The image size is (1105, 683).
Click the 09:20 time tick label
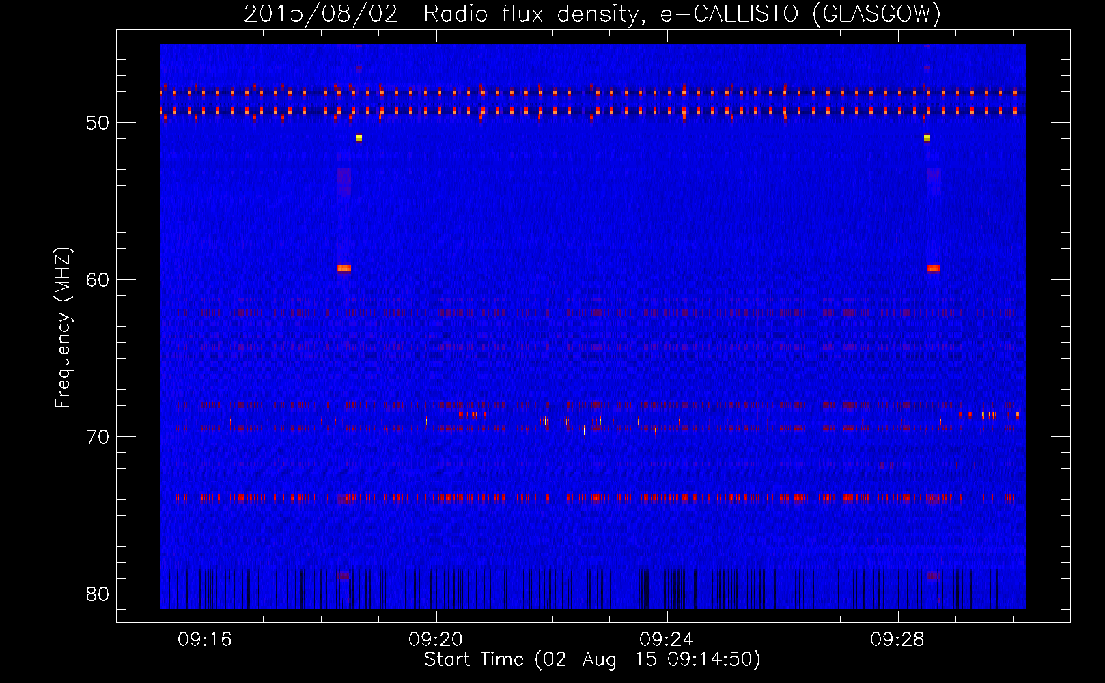click(x=436, y=640)
